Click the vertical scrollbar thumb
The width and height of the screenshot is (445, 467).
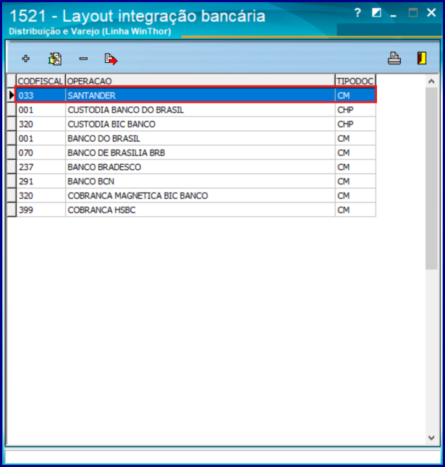[x=431, y=179]
